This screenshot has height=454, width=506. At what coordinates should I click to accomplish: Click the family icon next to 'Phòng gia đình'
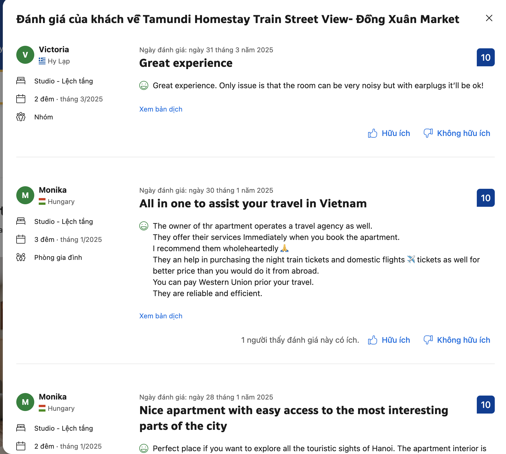[x=21, y=257]
